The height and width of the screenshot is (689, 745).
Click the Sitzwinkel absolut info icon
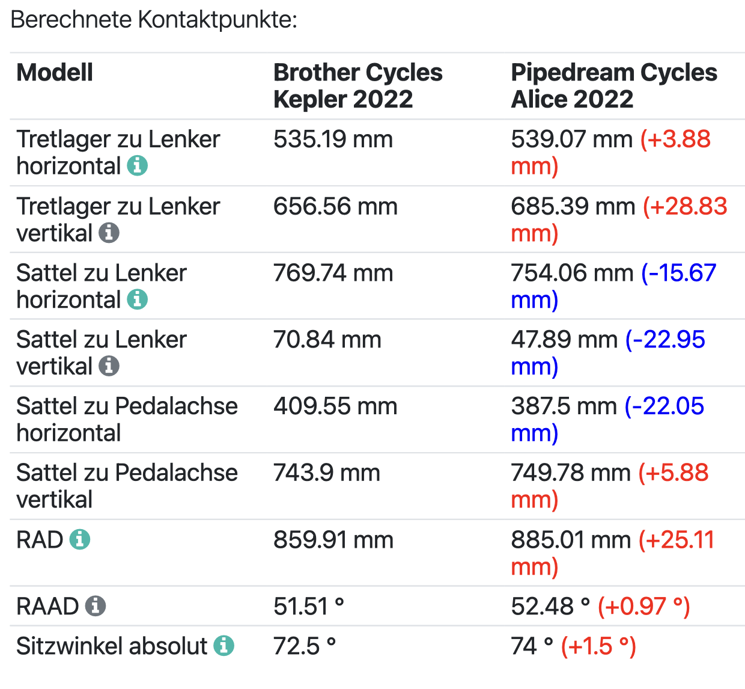coord(224,646)
